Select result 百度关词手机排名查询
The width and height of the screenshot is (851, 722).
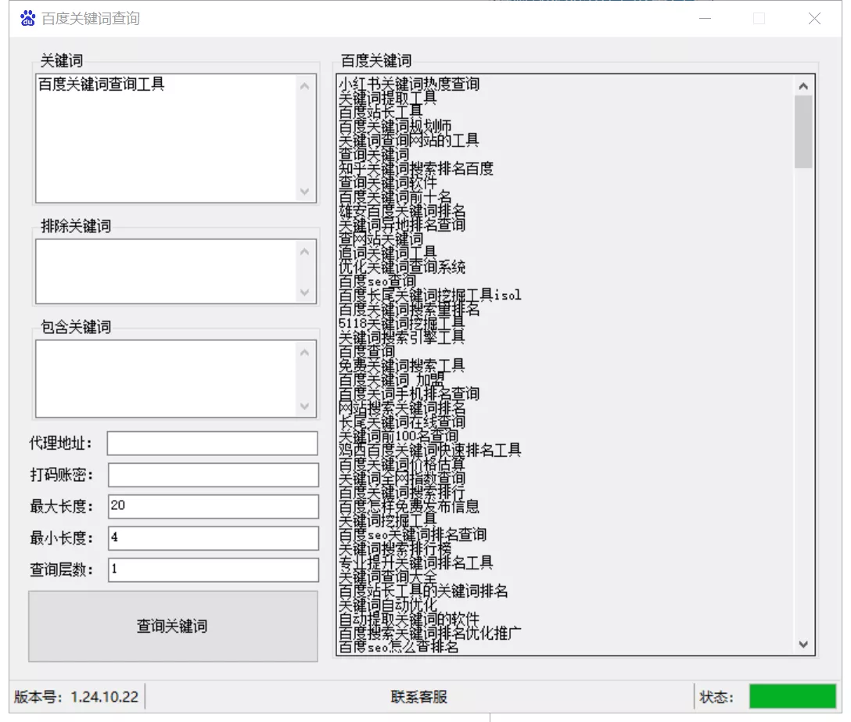pos(409,394)
